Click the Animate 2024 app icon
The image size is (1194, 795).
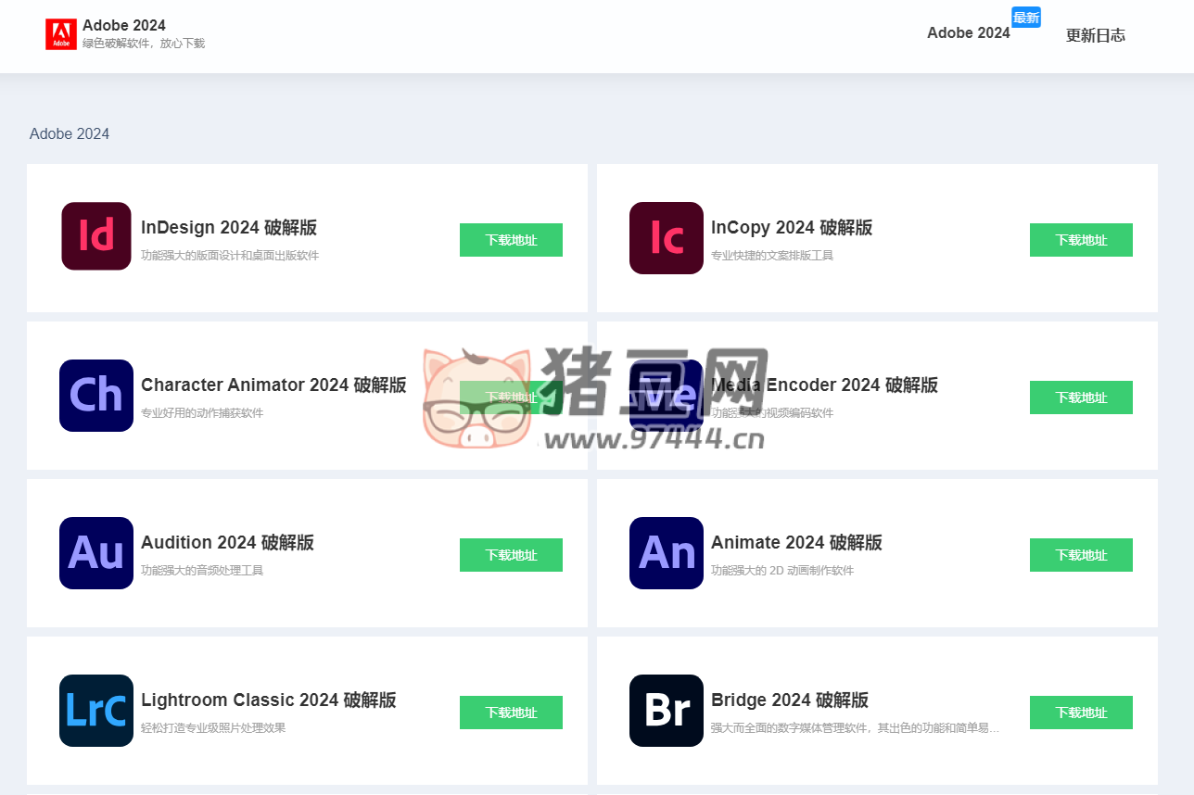(x=666, y=553)
